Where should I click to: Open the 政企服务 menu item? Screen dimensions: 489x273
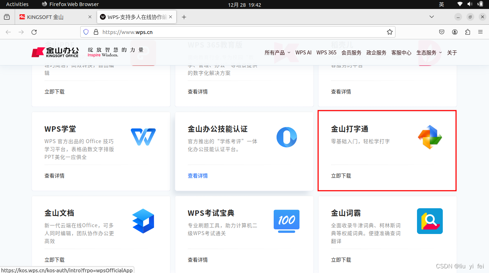click(x=377, y=53)
